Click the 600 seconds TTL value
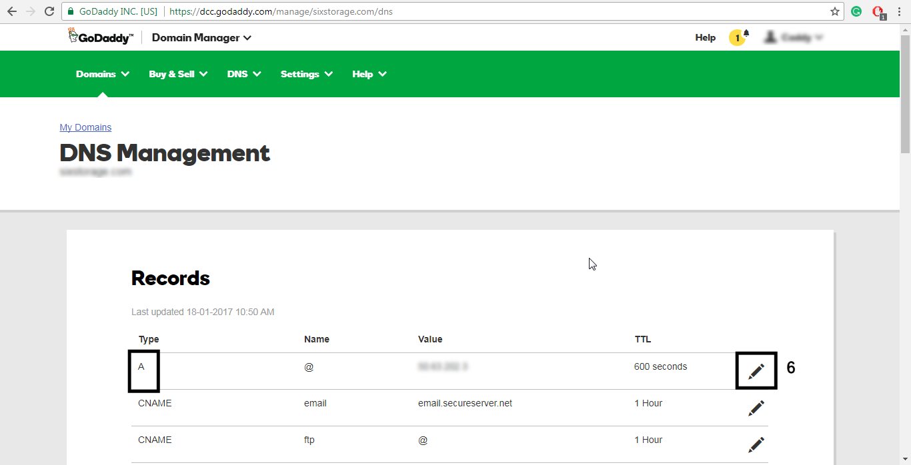This screenshot has height=465, width=911. pos(660,366)
